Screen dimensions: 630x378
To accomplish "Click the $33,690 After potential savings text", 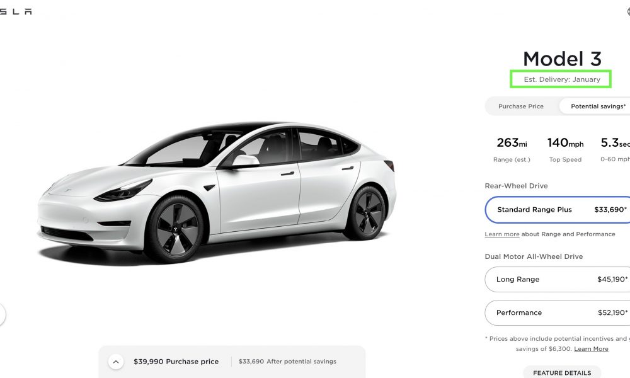I will coord(287,362).
